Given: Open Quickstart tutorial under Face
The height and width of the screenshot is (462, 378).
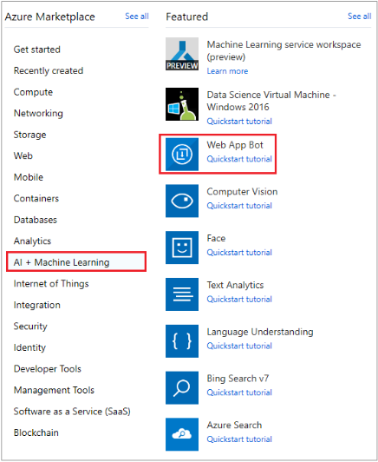Looking at the screenshot, I should coord(239,253).
